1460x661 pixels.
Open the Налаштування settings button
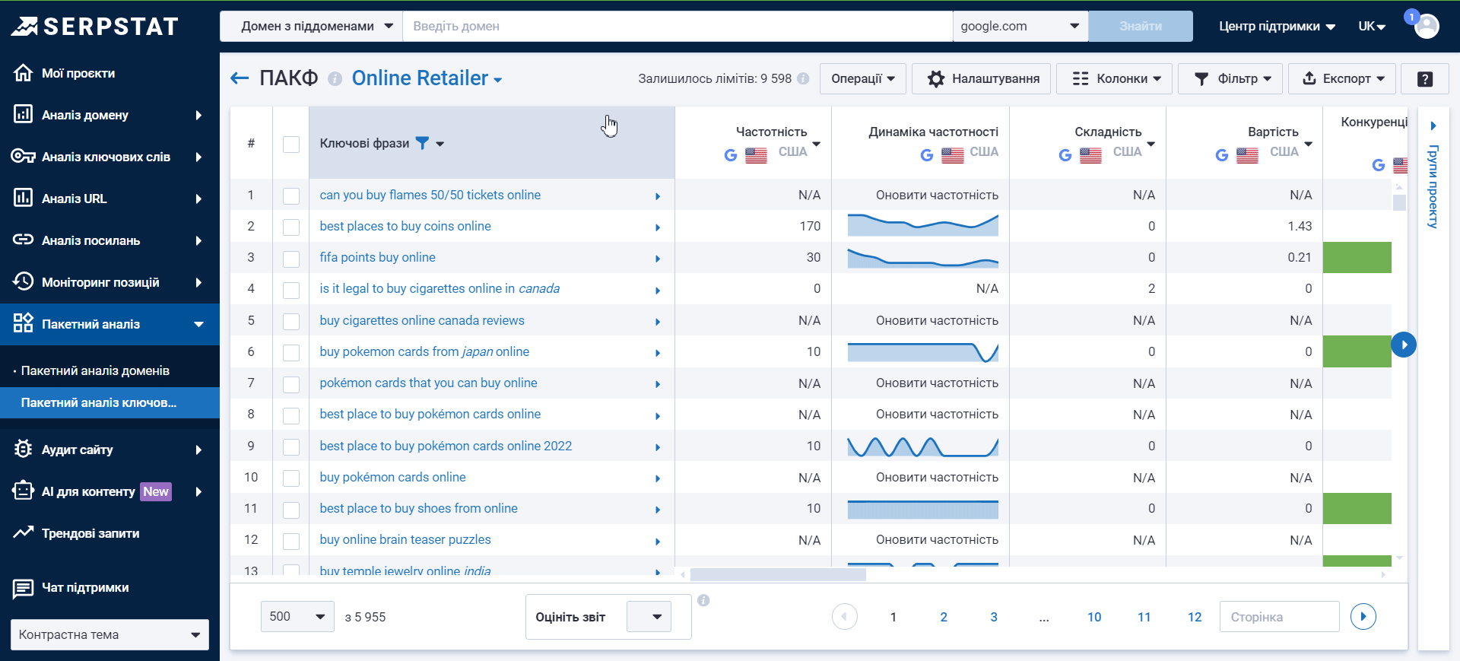pos(982,79)
